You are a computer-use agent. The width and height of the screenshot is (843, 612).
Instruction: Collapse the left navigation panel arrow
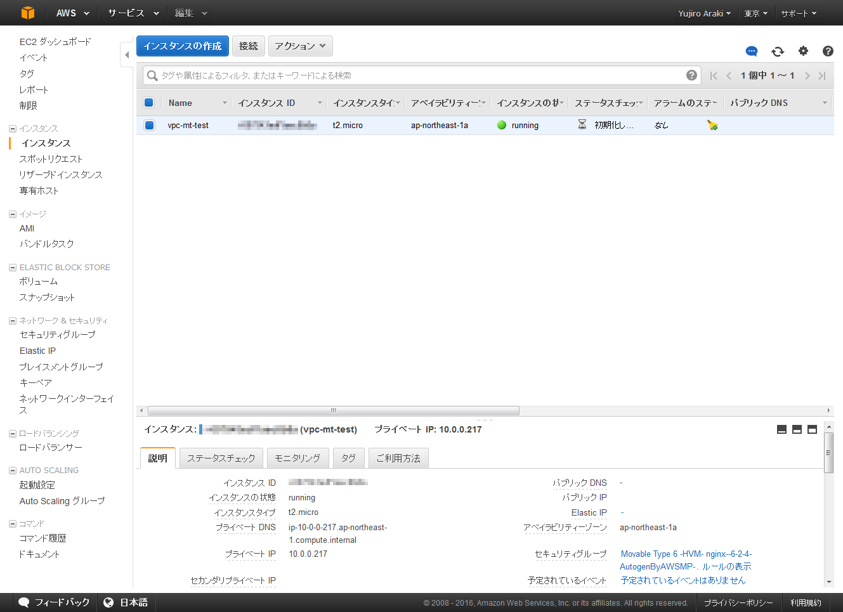click(x=127, y=55)
